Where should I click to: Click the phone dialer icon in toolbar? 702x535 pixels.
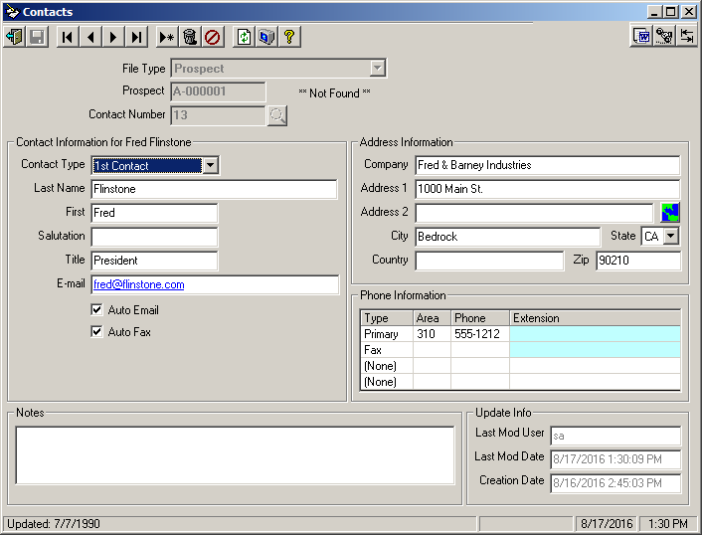(x=664, y=36)
